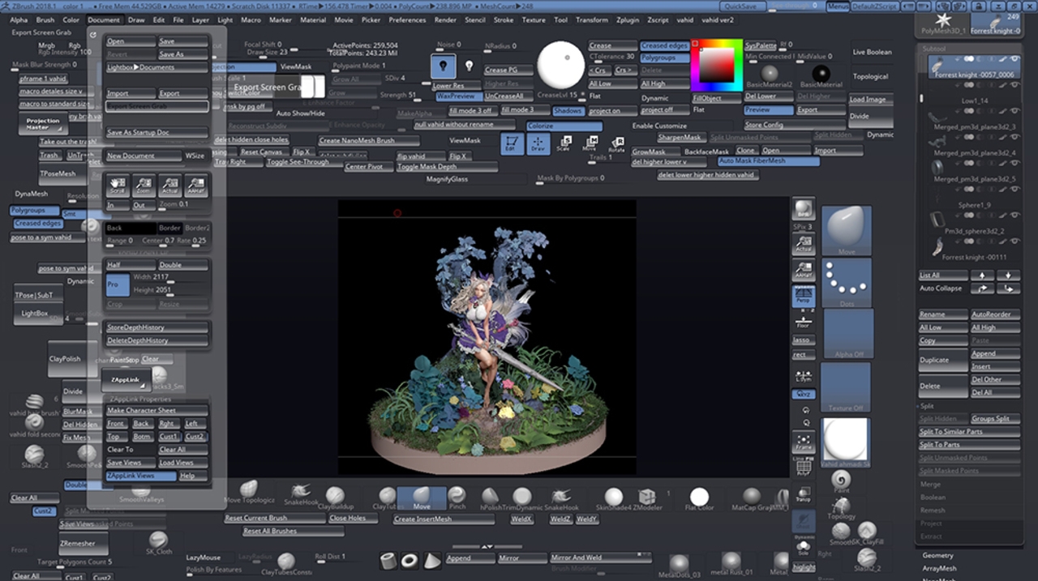This screenshot has height=581, width=1038.
Task: Select the ClayBuildup brush
Action: pyautogui.click(x=335, y=498)
